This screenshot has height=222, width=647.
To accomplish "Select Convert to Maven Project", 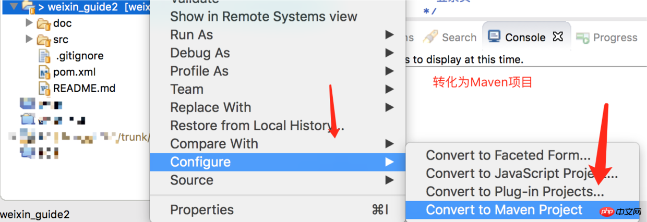I will (x=504, y=210).
